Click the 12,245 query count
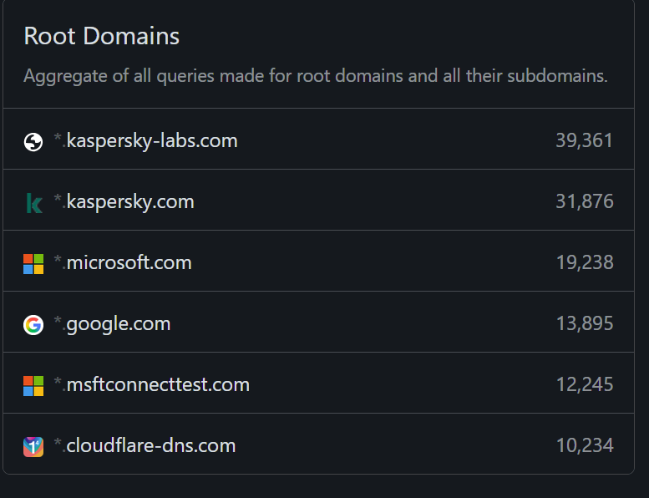 point(584,384)
